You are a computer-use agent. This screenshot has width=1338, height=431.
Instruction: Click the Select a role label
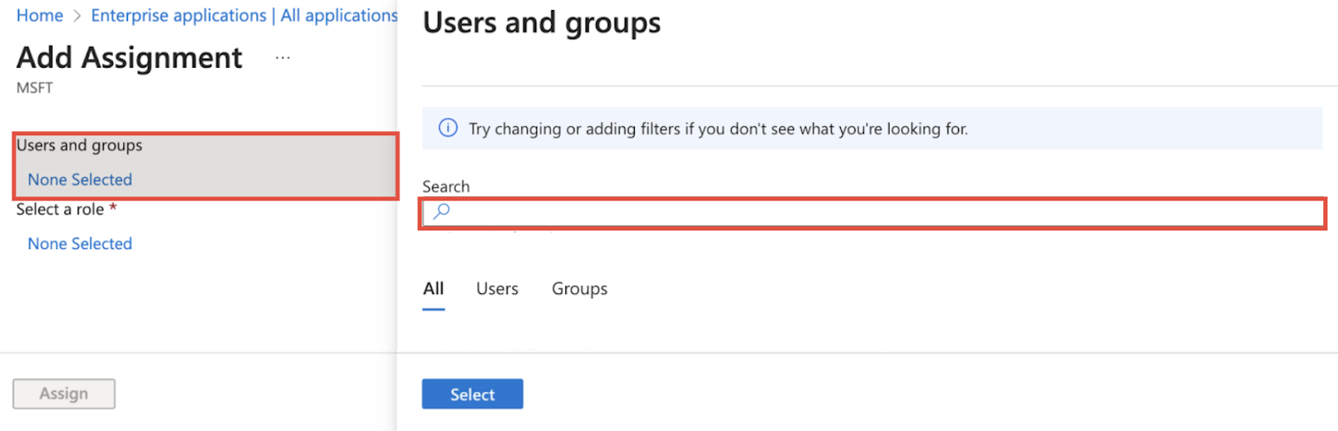coord(60,210)
